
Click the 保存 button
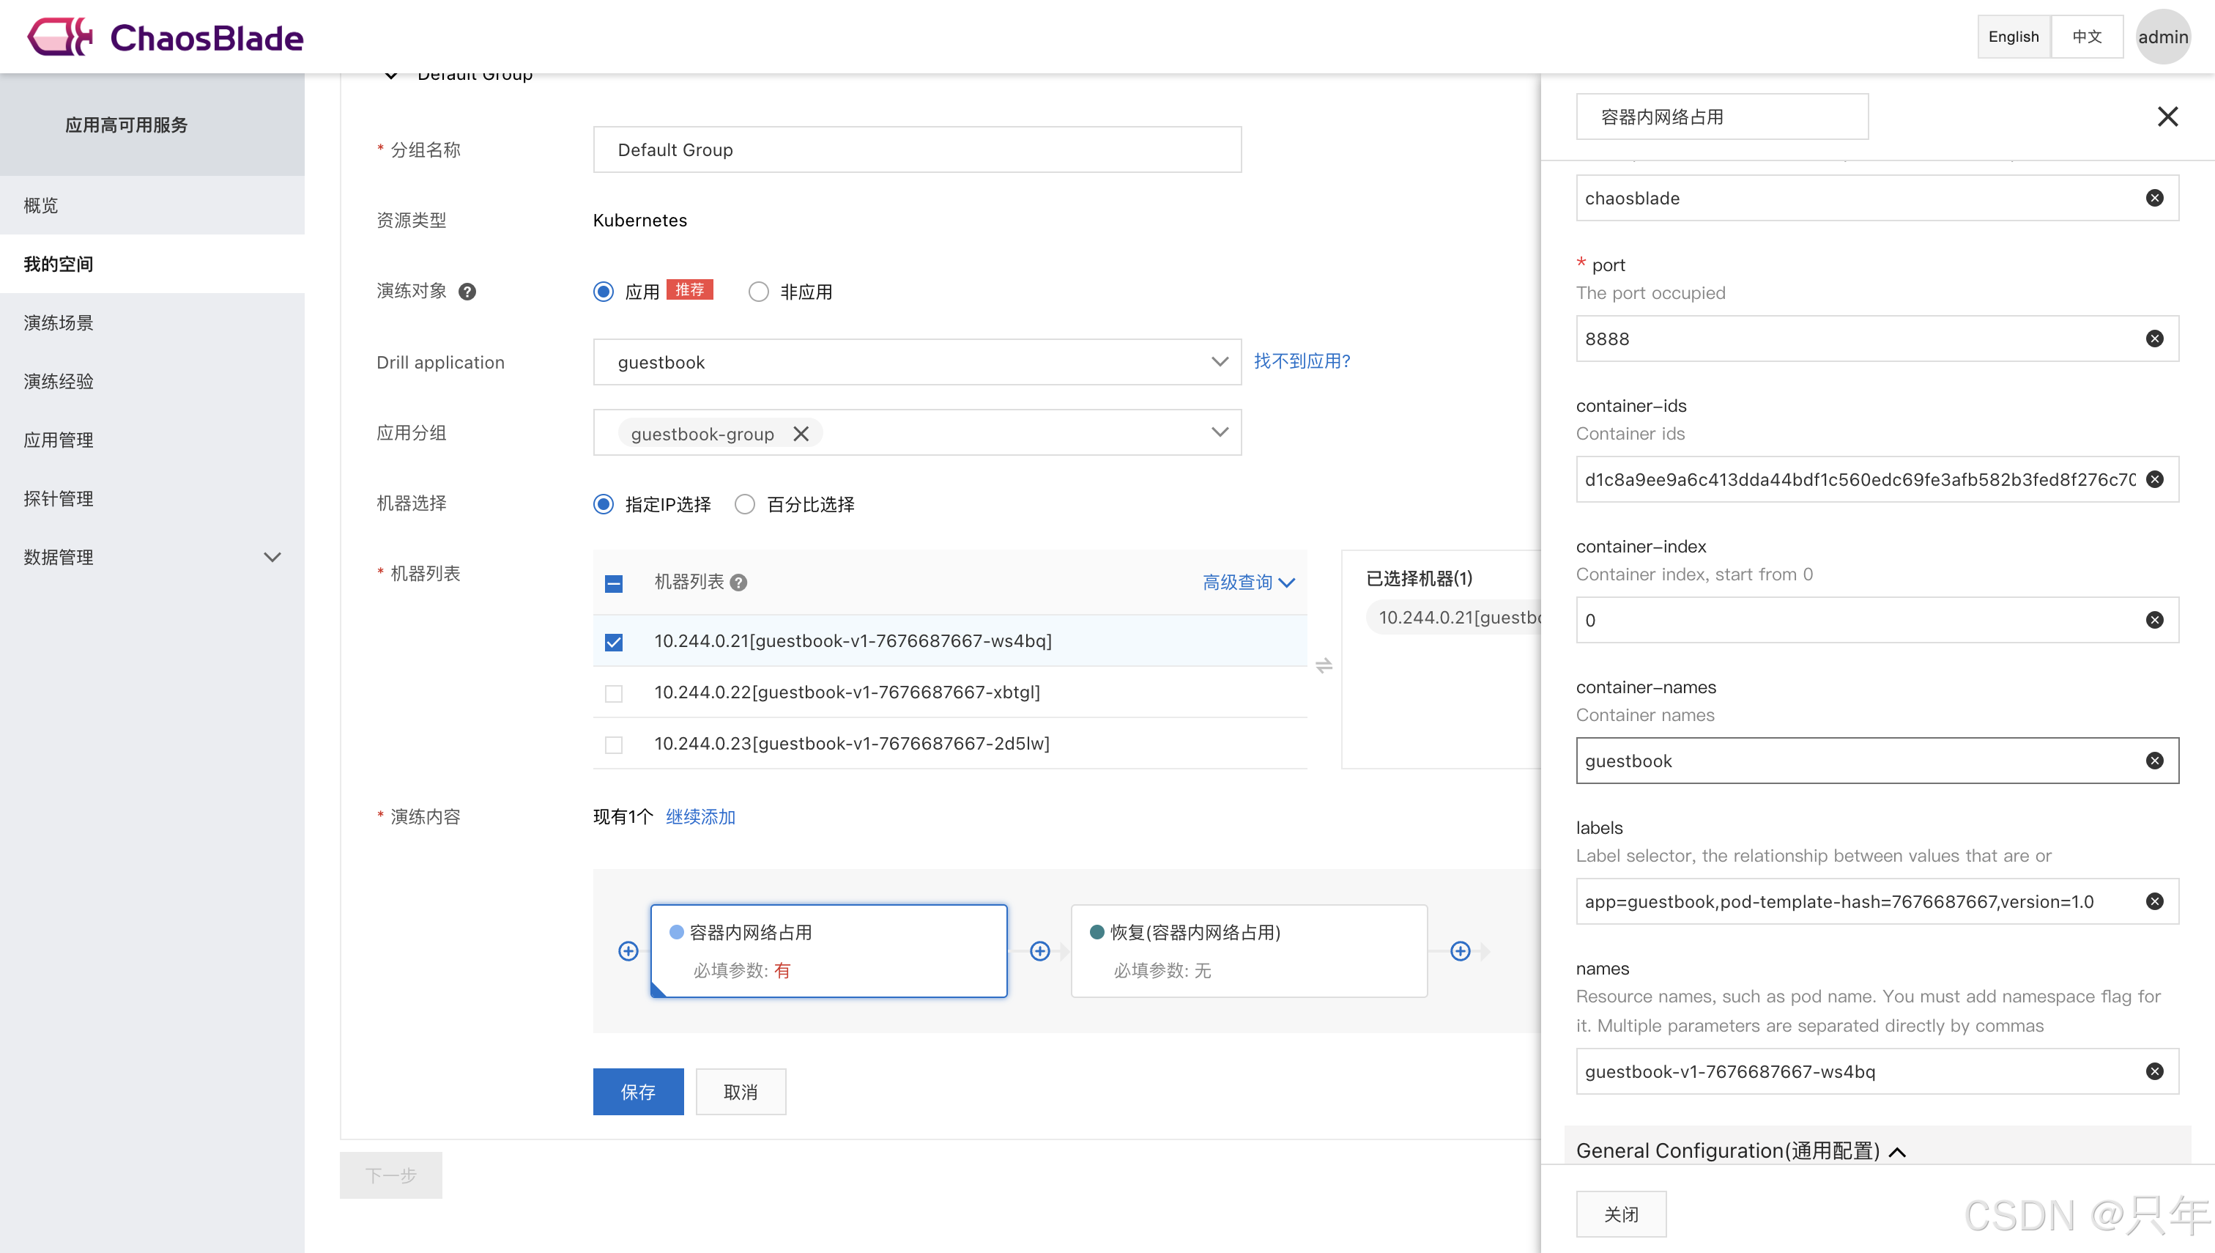click(637, 1091)
